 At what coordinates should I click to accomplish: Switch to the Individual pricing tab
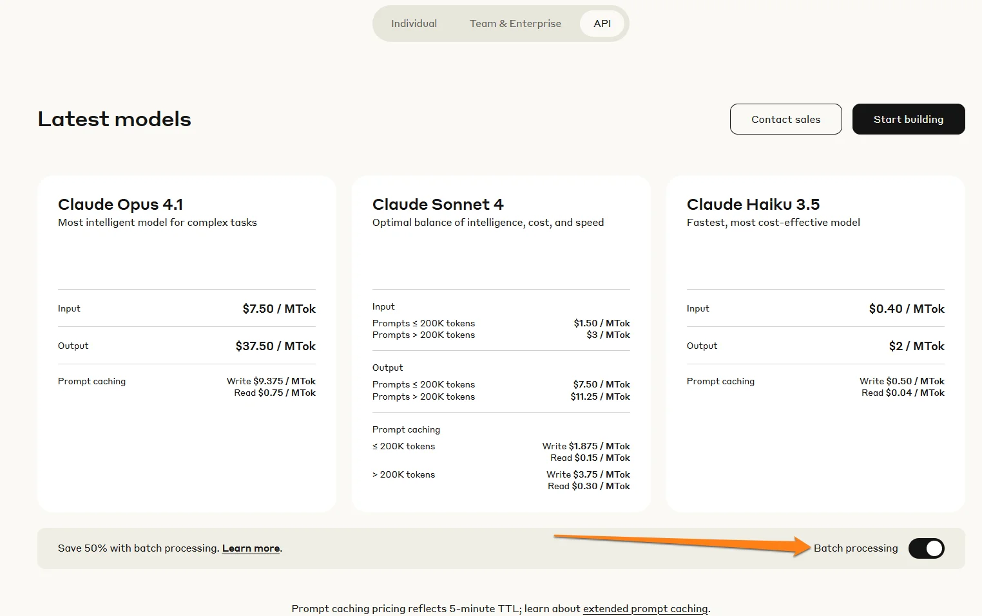coord(414,24)
